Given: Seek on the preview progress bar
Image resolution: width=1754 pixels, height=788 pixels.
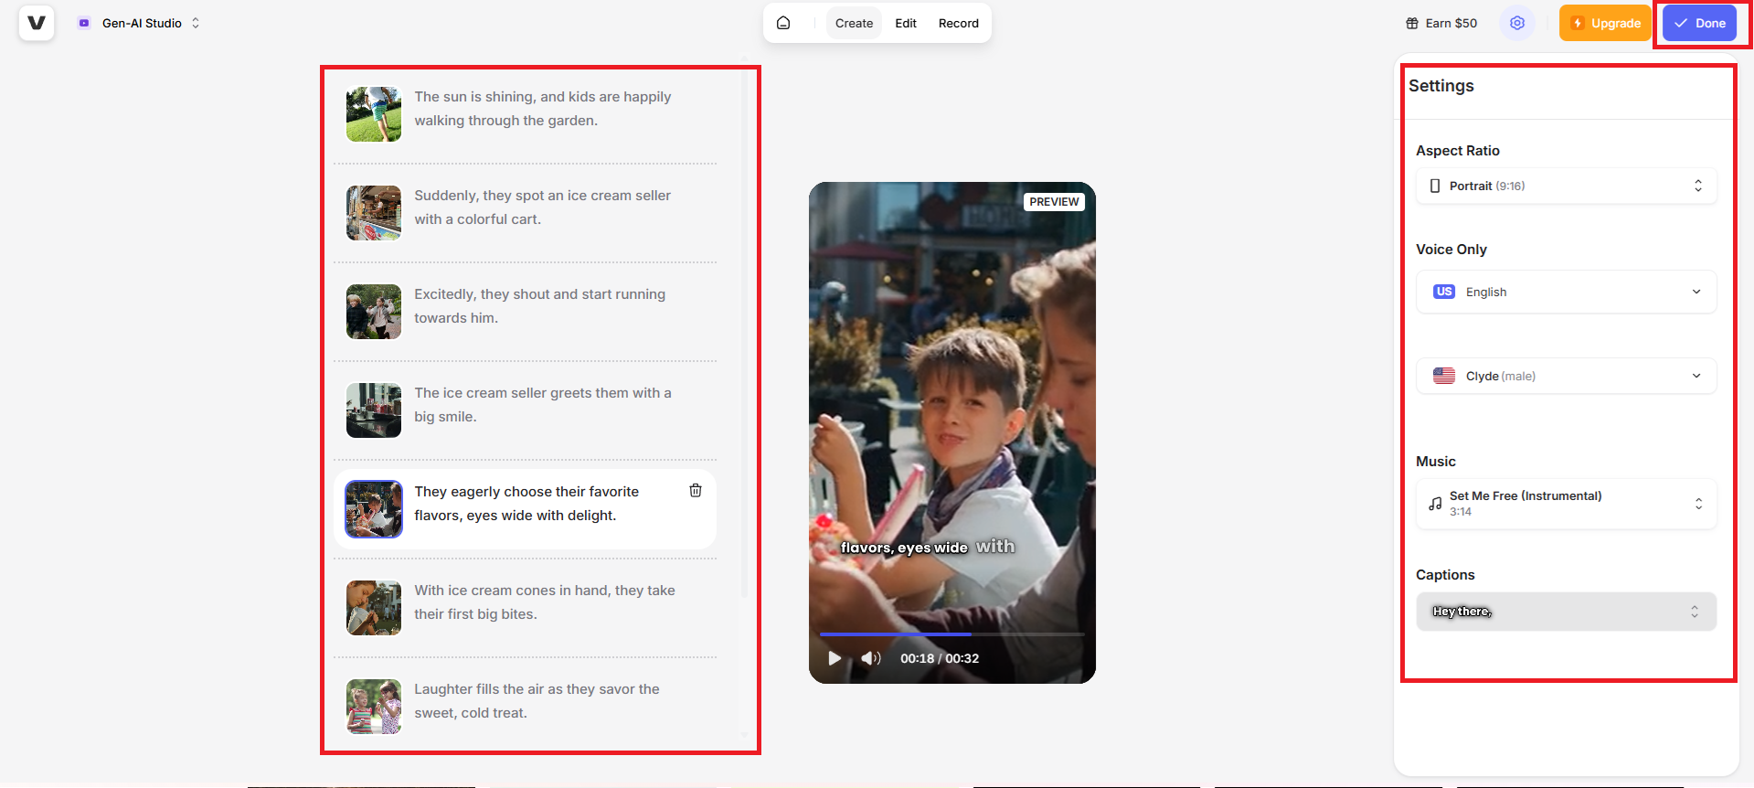Looking at the screenshot, I should pos(951,634).
